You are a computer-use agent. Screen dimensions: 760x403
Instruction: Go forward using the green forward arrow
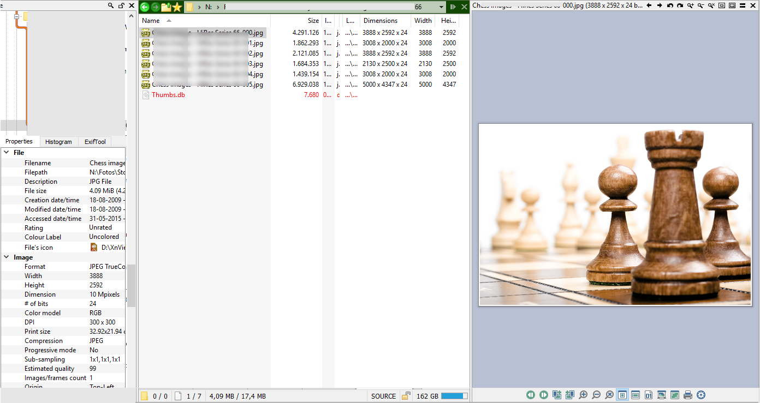point(155,7)
